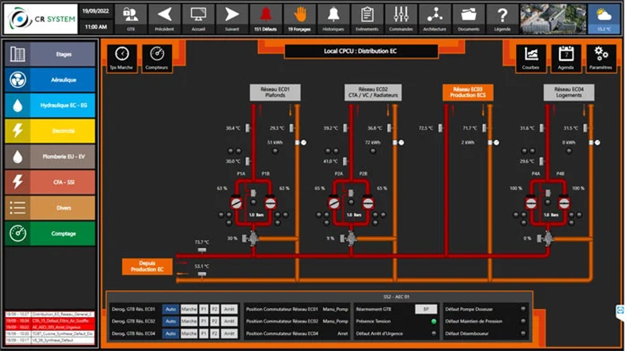Open the 151 Défauts alarm bell
627x351 pixels.
(x=266, y=18)
